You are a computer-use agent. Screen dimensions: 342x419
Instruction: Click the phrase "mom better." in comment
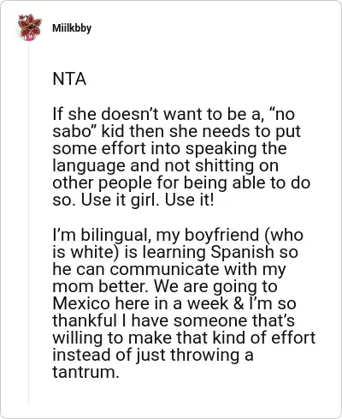click(100, 286)
